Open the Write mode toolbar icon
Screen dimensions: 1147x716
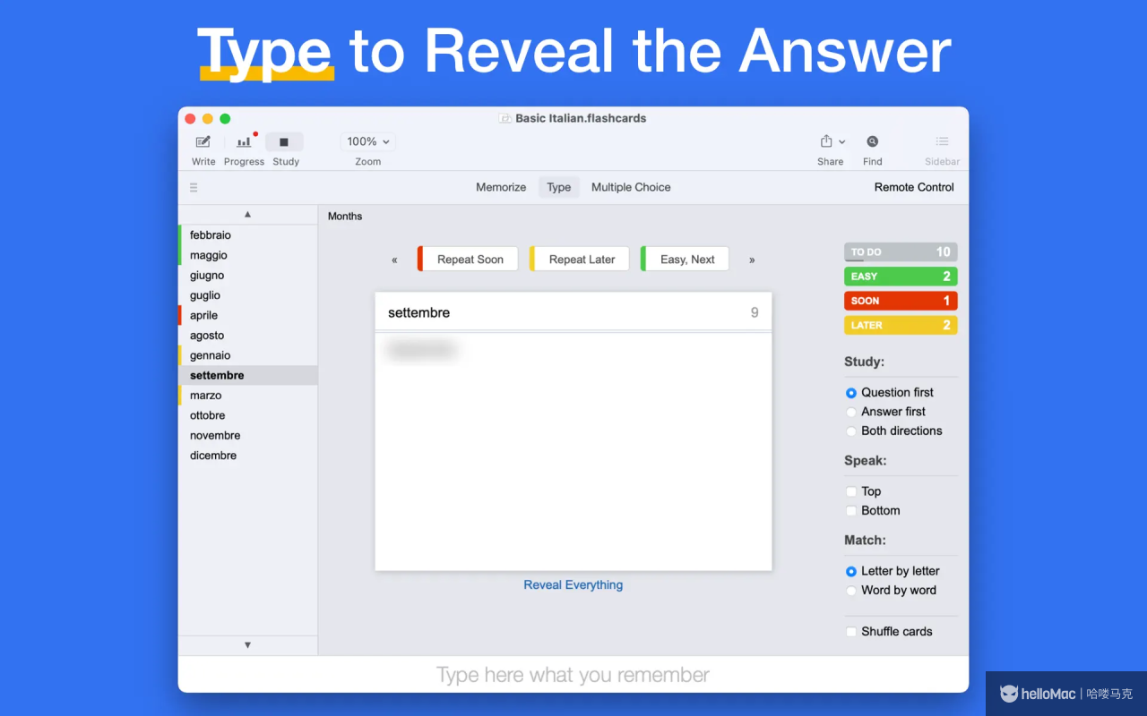tap(203, 141)
